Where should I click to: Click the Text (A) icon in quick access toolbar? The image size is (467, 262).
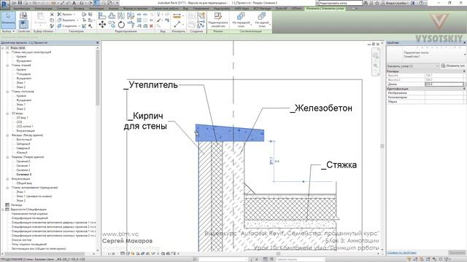(74, 3)
